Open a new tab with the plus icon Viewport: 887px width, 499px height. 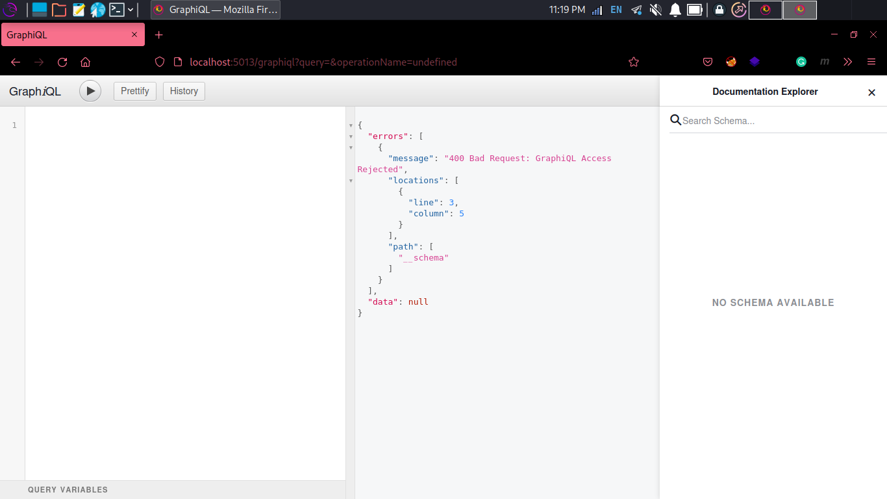158,35
